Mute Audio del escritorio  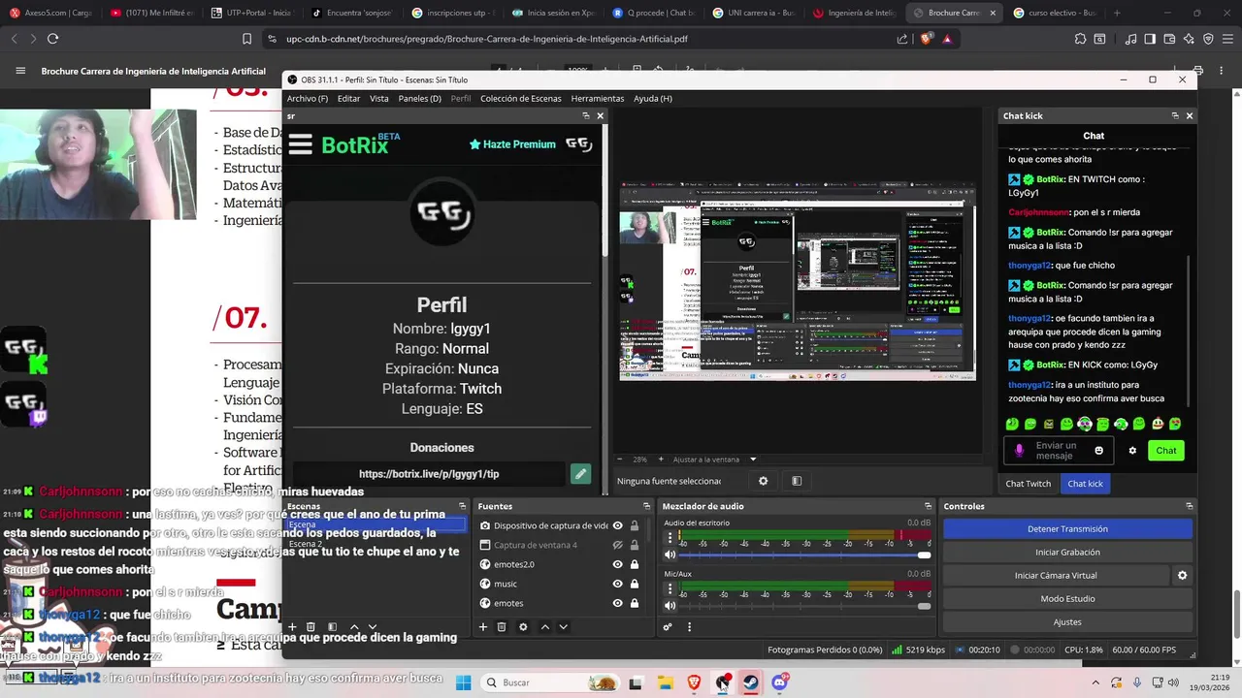point(670,555)
